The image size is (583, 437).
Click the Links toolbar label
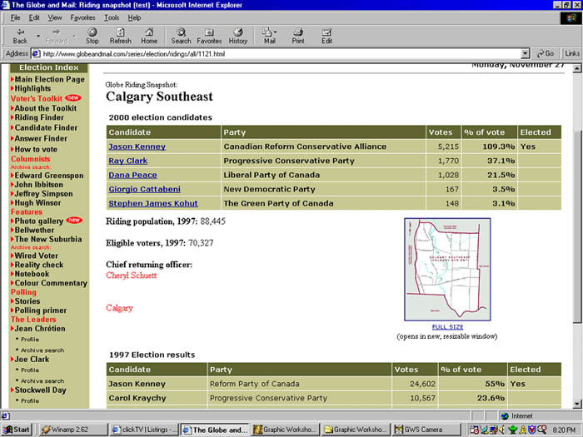click(x=572, y=53)
